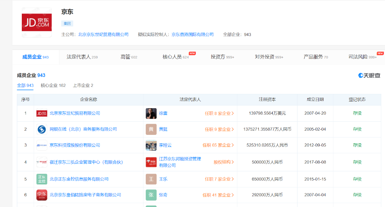Click the 集团 tag badge
The height and width of the screenshot is (207, 385).
pos(67,24)
